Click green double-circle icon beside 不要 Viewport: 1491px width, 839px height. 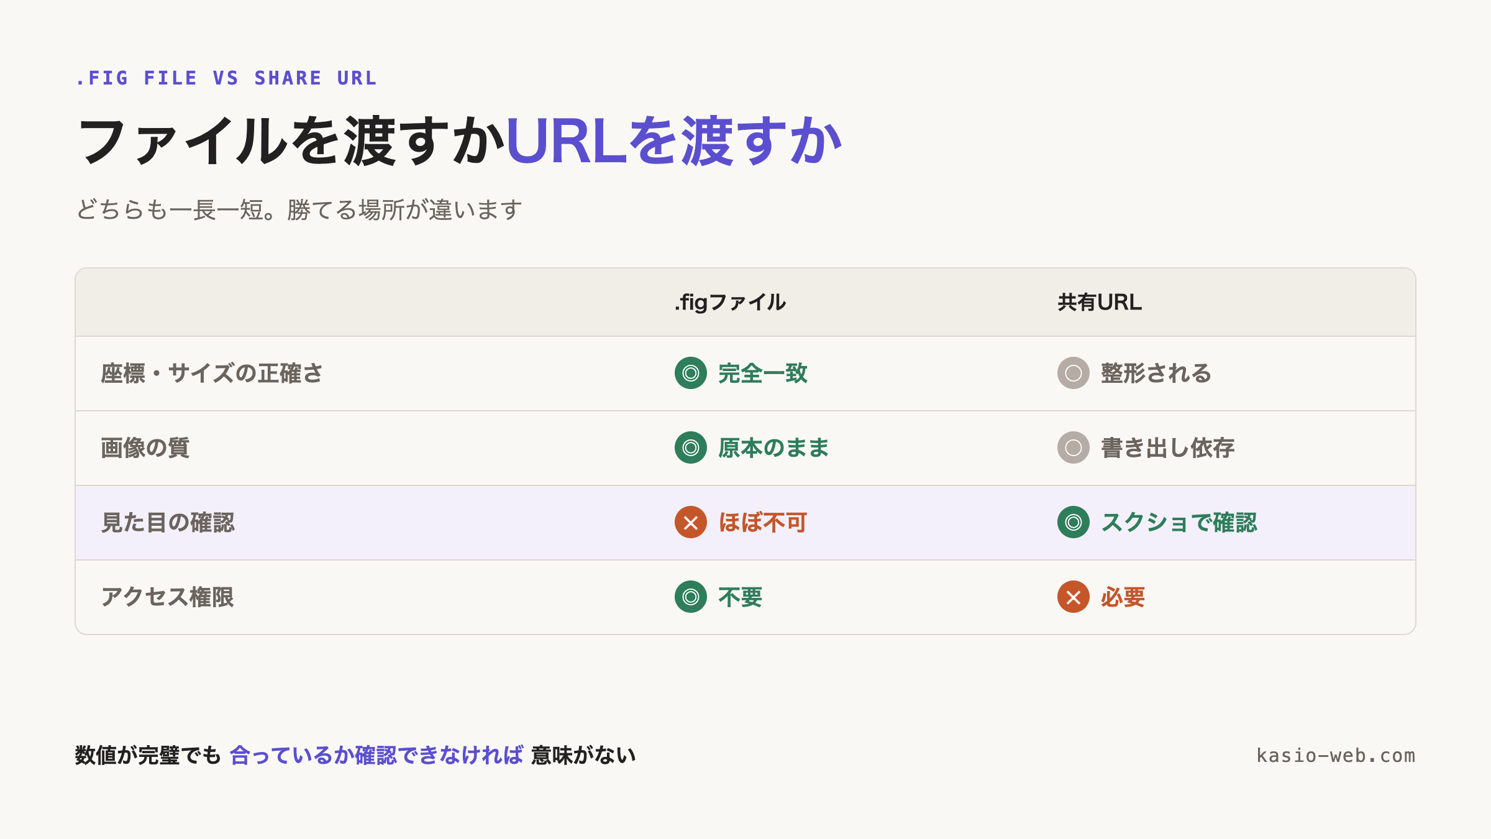click(690, 597)
